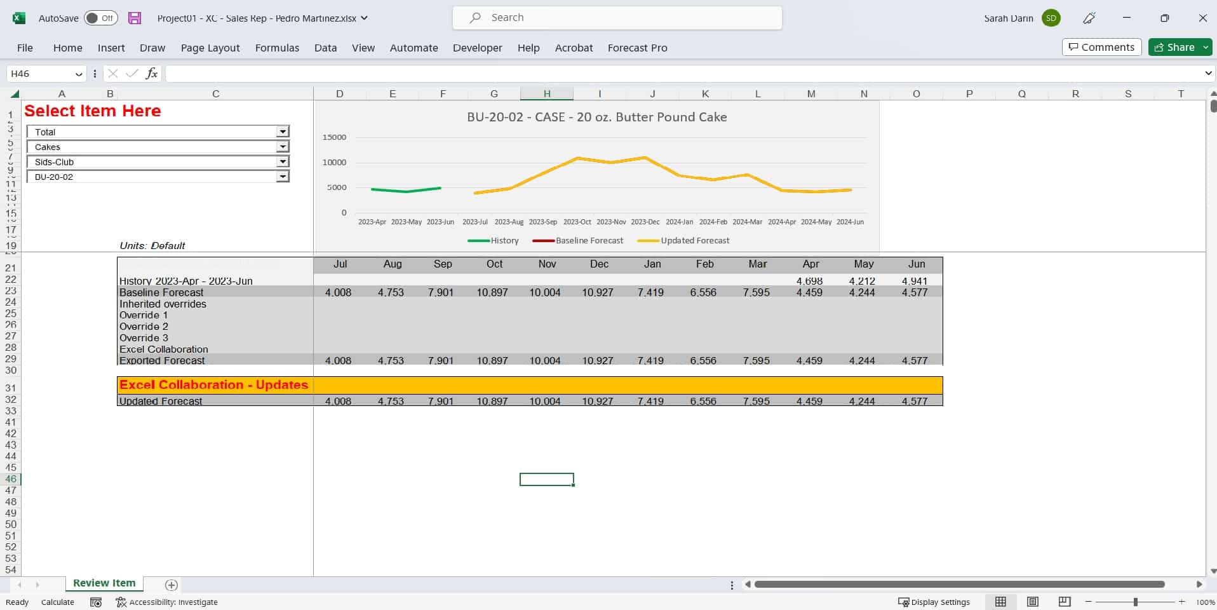Image resolution: width=1217 pixels, height=610 pixels.
Task: Open the Insert Function (fx) dialog
Action: click(151, 74)
